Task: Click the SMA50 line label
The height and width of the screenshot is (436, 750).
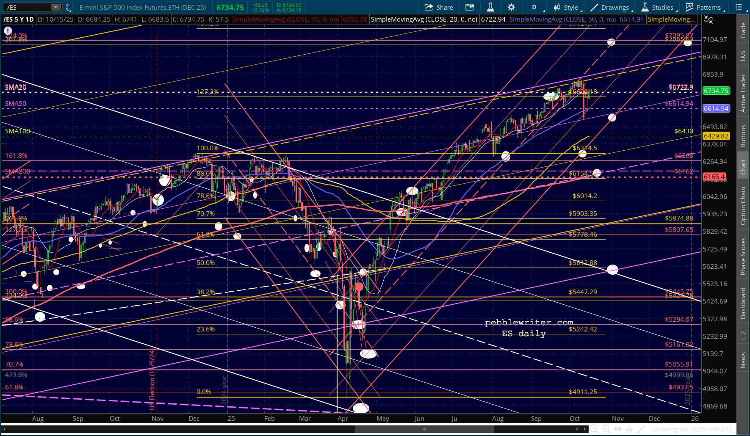Action: click(16, 104)
